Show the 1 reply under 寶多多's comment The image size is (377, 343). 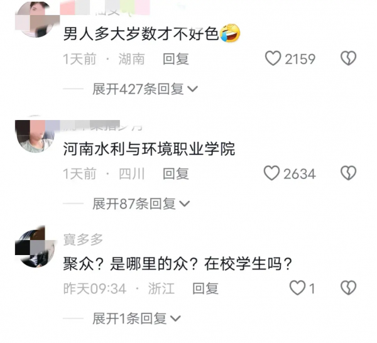136,318
